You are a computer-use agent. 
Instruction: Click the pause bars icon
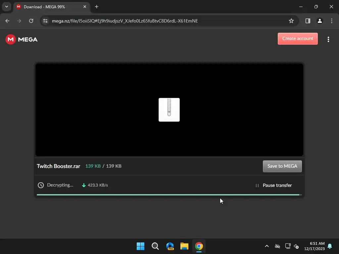coord(257,185)
